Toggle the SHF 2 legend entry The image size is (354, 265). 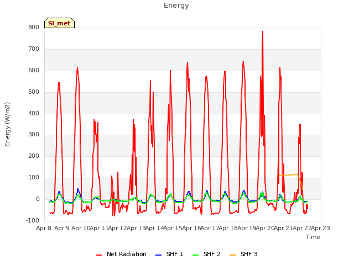pos(206,254)
